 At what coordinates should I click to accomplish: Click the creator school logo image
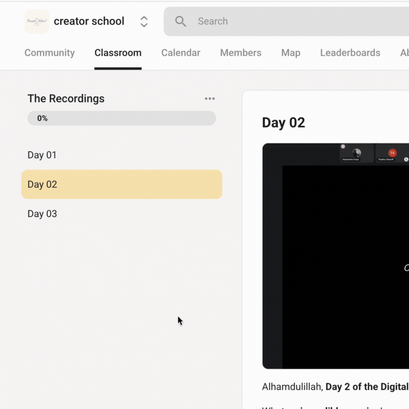coord(37,22)
